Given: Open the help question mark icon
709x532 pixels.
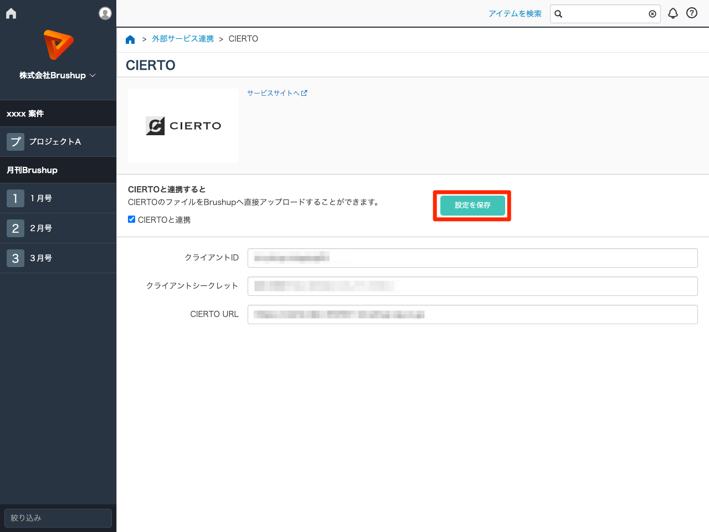Looking at the screenshot, I should pos(692,13).
